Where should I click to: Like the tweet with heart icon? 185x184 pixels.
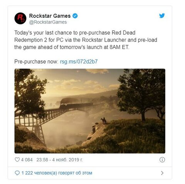pyautogui.click(x=17, y=160)
